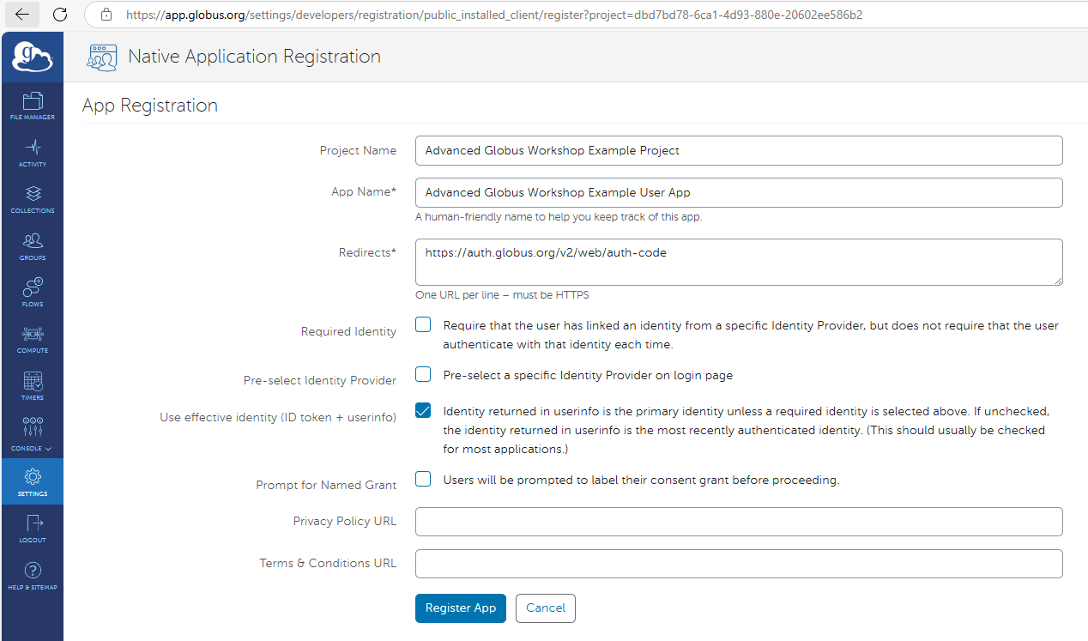The width and height of the screenshot is (1088, 641).
Task: Open Flows using its sidebar icon
Action: point(32,290)
